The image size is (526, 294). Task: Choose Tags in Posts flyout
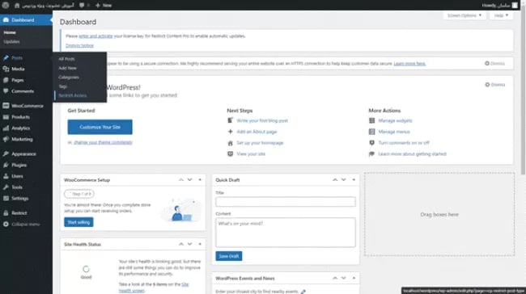click(x=63, y=86)
